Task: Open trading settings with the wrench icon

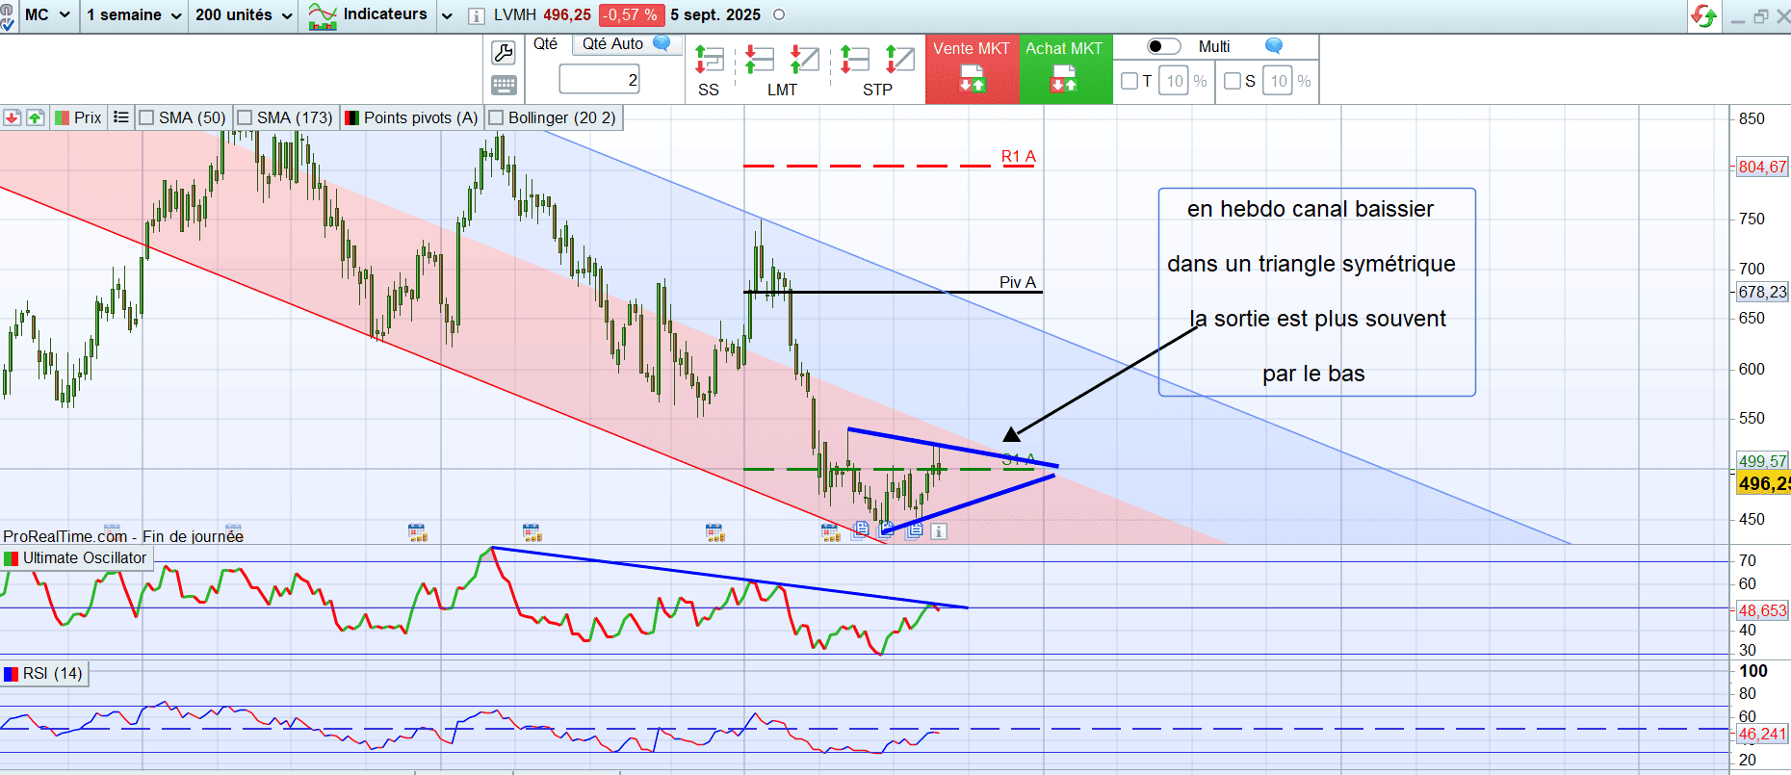Action: point(504,52)
